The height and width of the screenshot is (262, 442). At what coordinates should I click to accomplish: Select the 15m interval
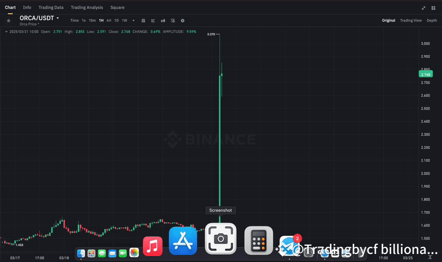pyautogui.click(x=92, y=21)
